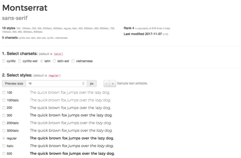Decrease preview size with minus button
The height and width of the screenshot is (158, 241).
click(107, 84)
